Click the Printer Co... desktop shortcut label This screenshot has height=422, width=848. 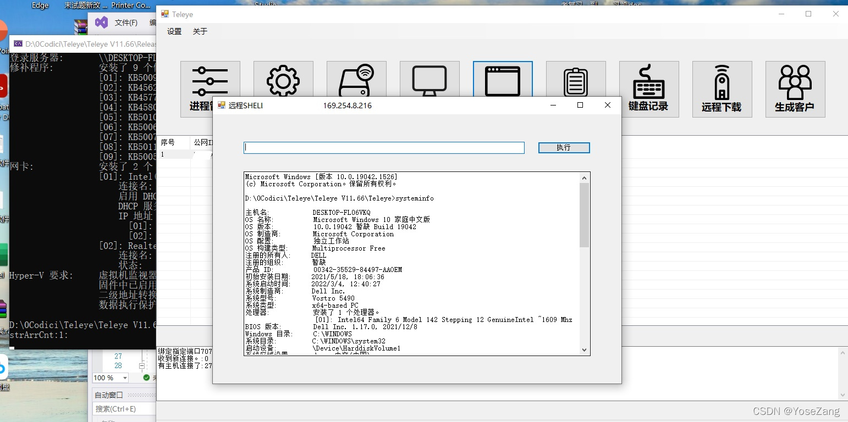(x=131, y=5)
